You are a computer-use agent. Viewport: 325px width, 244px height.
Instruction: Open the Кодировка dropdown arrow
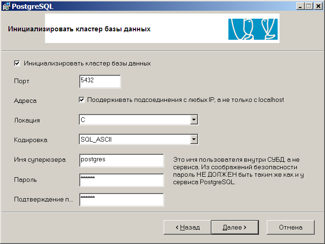[x=194, y=139]
